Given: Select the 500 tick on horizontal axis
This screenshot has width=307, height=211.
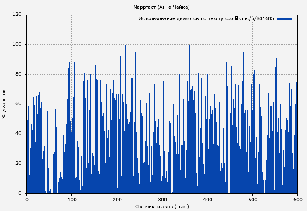Looking at the screenshot, I should click(x=253, y=200).
